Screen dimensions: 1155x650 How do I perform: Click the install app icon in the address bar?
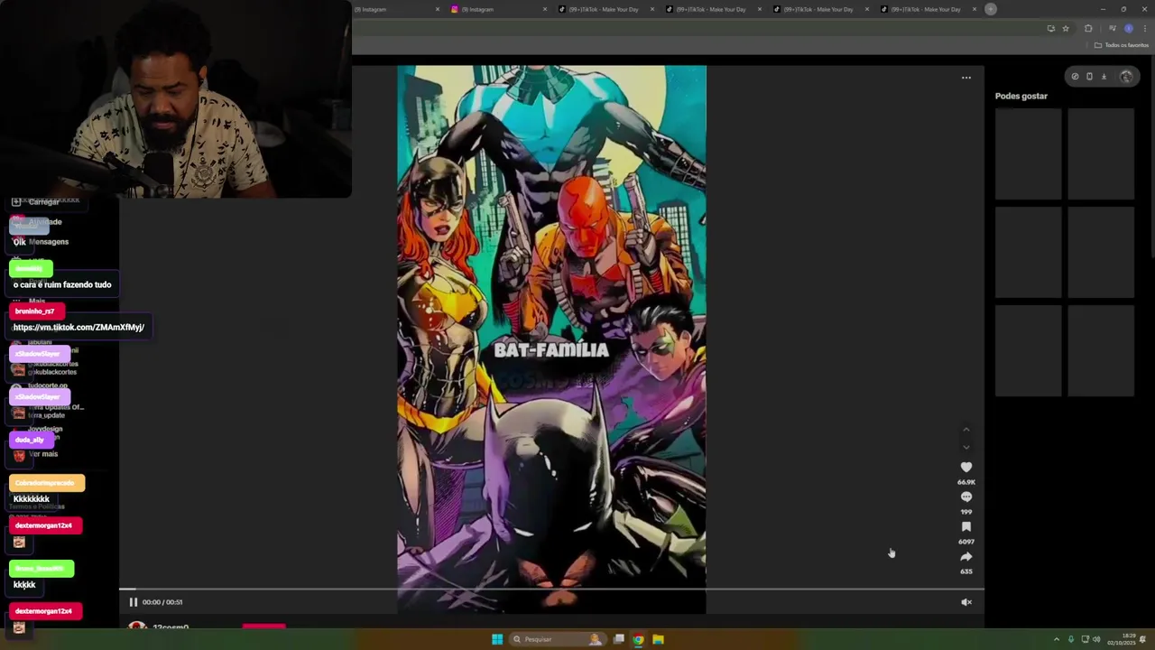coord(1051,29)
